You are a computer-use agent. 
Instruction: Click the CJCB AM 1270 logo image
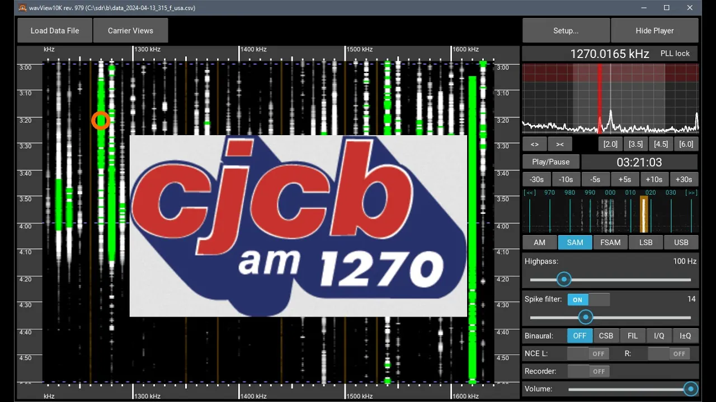click(298, 226)
